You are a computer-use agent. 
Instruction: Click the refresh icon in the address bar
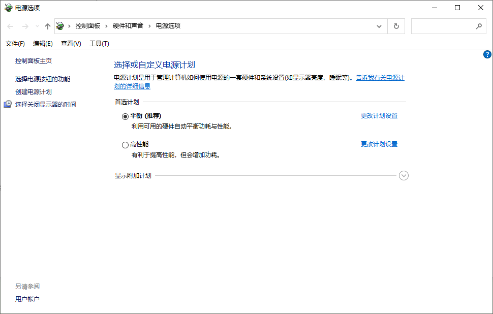point(396,26)
